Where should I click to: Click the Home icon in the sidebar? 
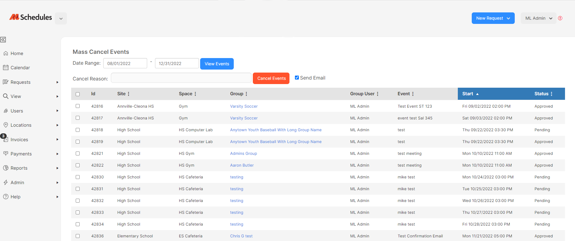[x=5, y=53]
